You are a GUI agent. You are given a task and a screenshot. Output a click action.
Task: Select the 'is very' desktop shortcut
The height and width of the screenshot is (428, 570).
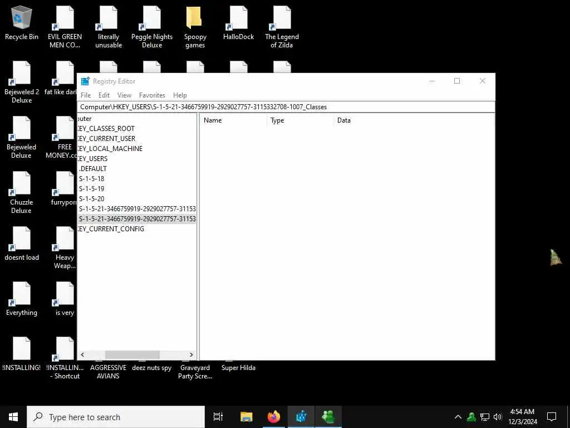65,299
